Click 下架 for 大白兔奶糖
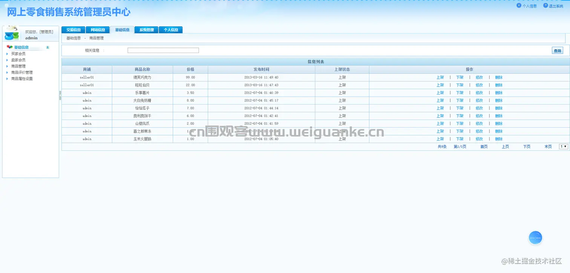Image resolution: width=570 pixels, height=273 pixels. pyautogui.click(x=460, y=100)
